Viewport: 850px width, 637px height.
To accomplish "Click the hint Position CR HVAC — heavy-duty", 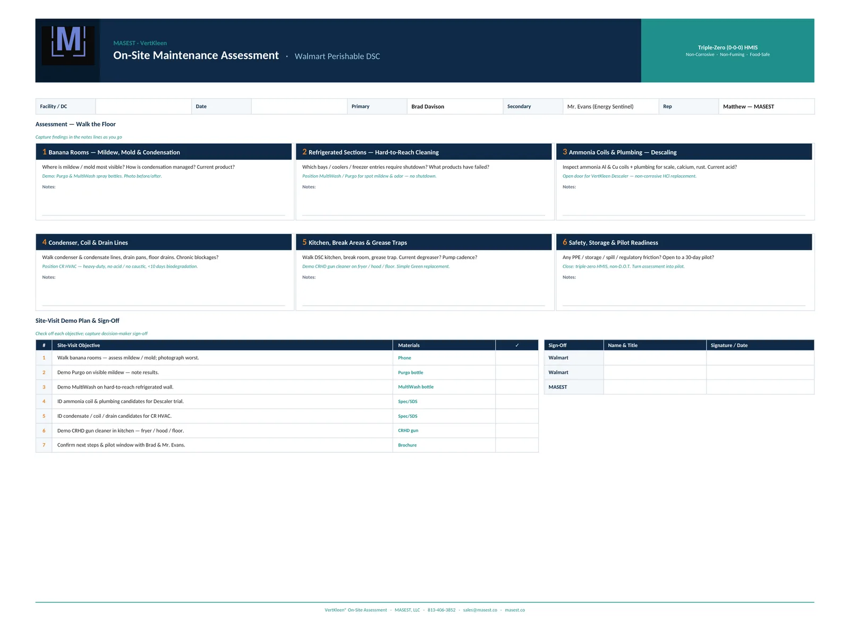I will [120, 266].
